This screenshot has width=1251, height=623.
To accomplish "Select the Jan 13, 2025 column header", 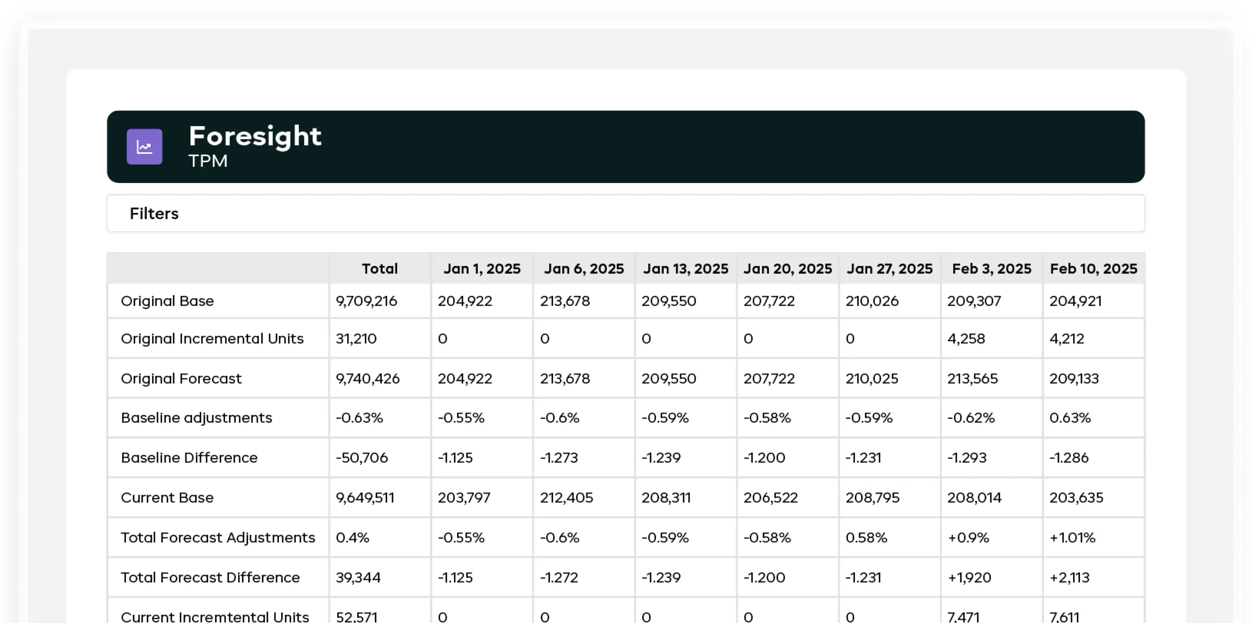I will pyautogui.click(x=686, y=269).
